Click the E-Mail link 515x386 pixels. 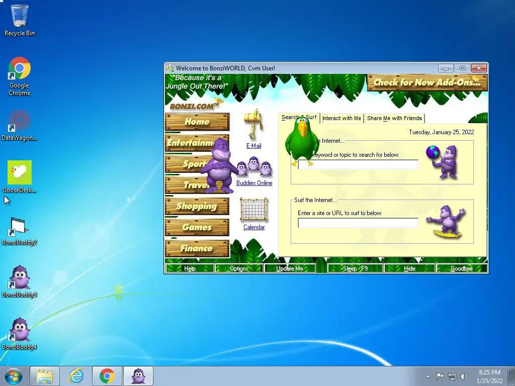(253, 146)
